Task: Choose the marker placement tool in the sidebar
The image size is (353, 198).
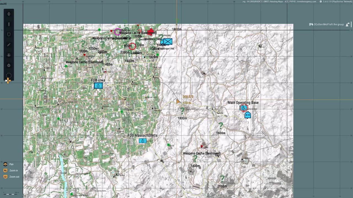Action: pyautogui.click(x=9, y=34)
